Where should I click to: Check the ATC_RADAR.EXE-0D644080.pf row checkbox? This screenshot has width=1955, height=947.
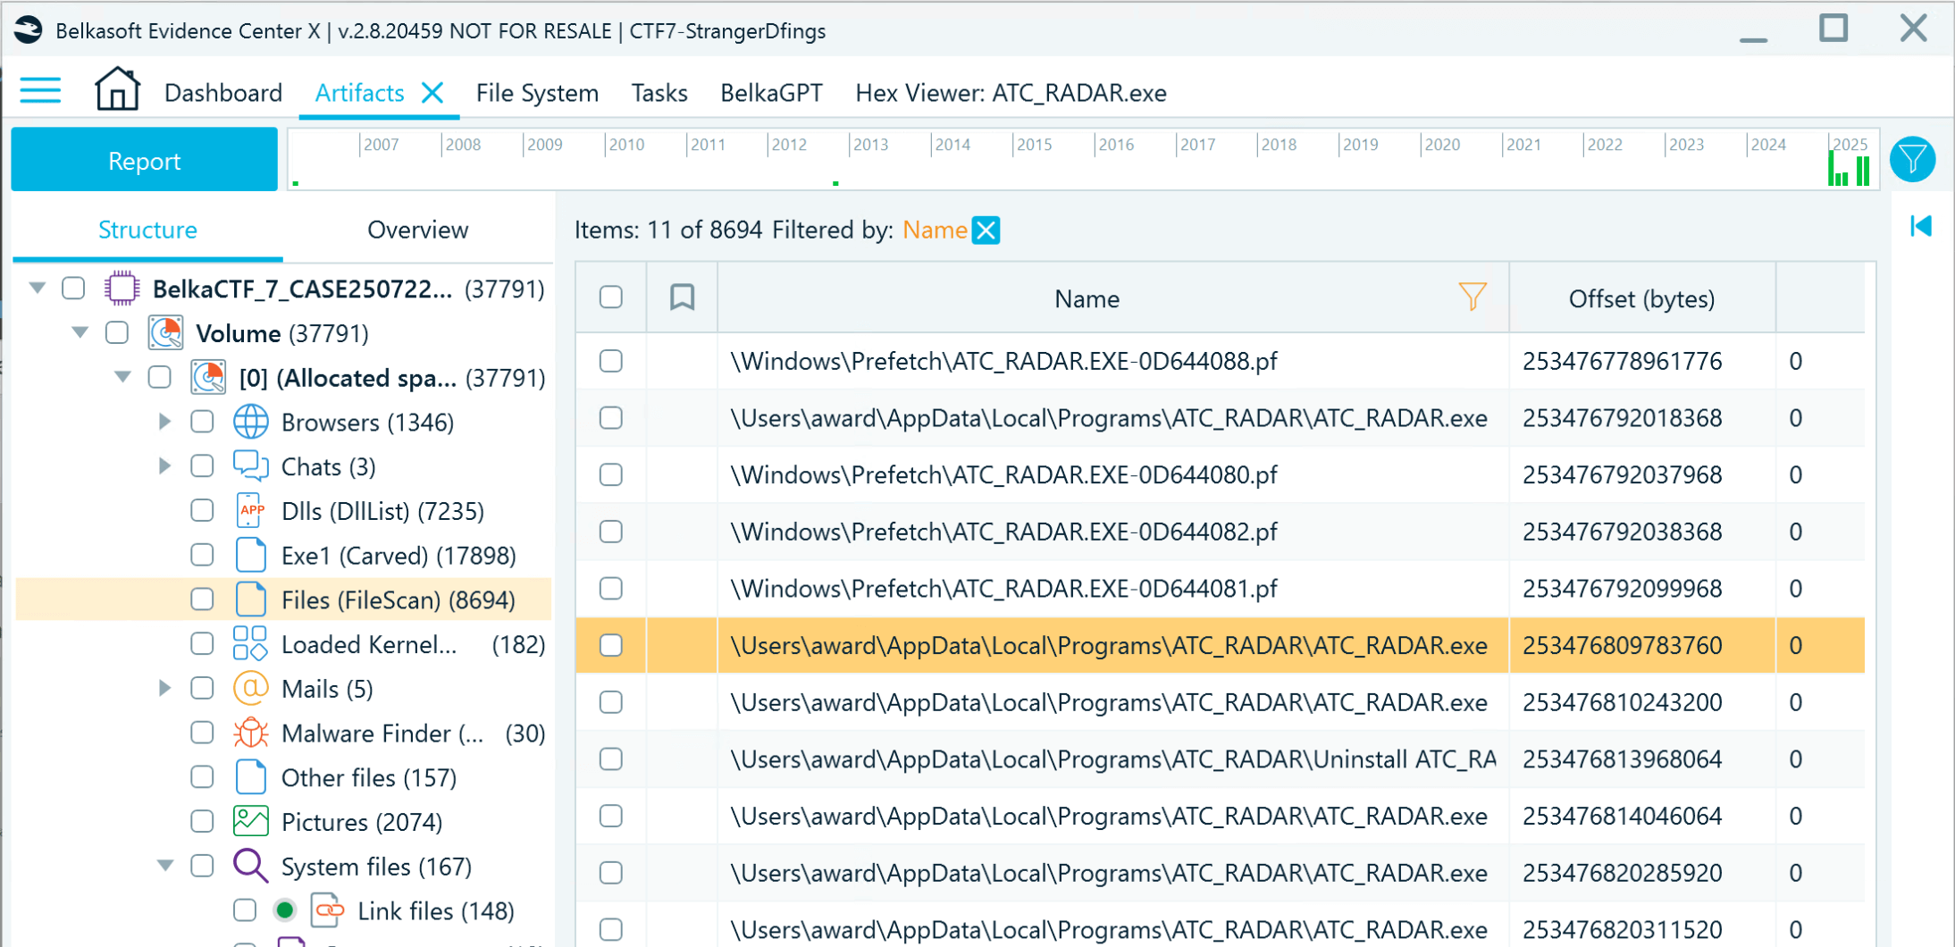coord(611,474)
